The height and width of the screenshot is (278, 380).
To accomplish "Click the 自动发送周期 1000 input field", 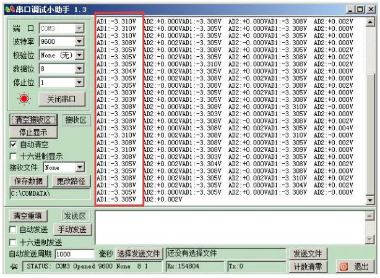I will pos(75,254).
